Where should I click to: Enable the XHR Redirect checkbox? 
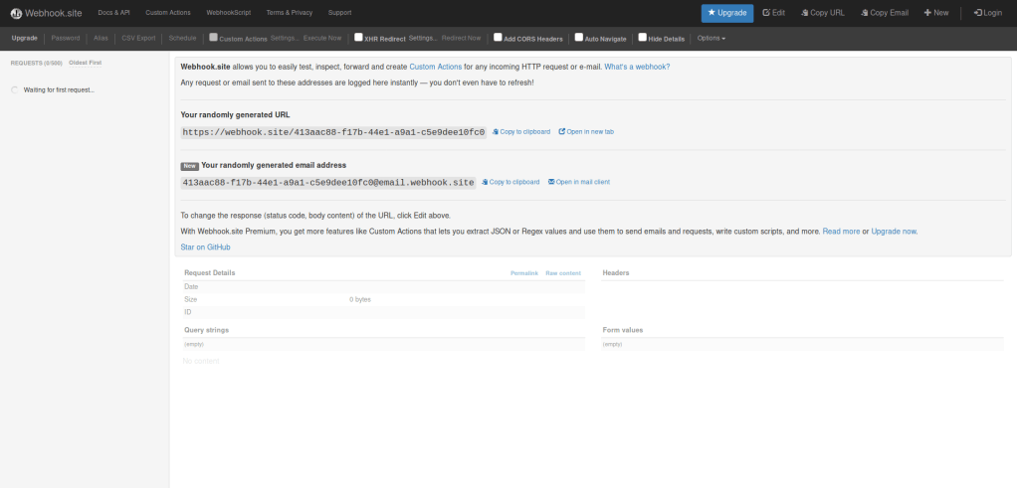[359, 38]
